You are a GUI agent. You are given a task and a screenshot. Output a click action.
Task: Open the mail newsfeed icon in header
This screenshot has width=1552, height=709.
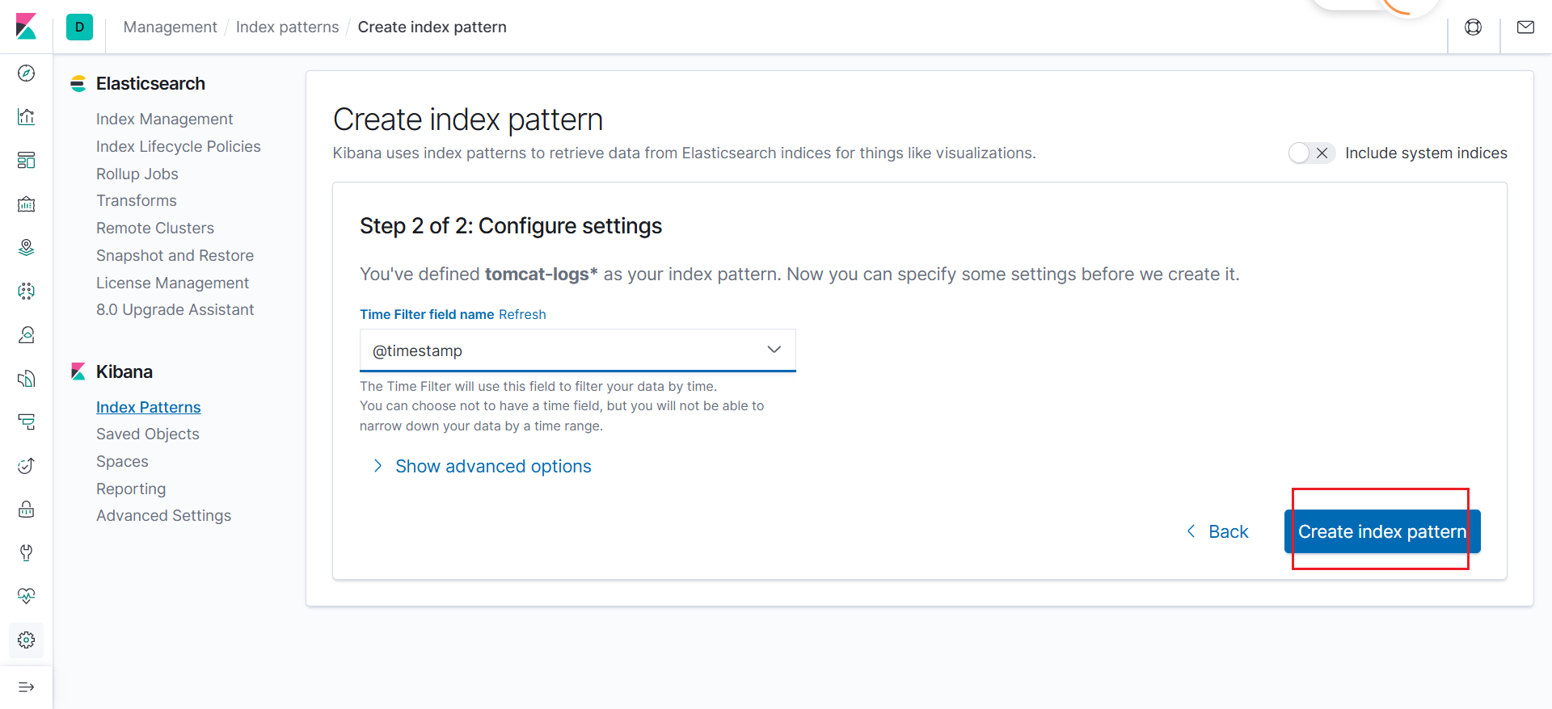(1525, 27)
